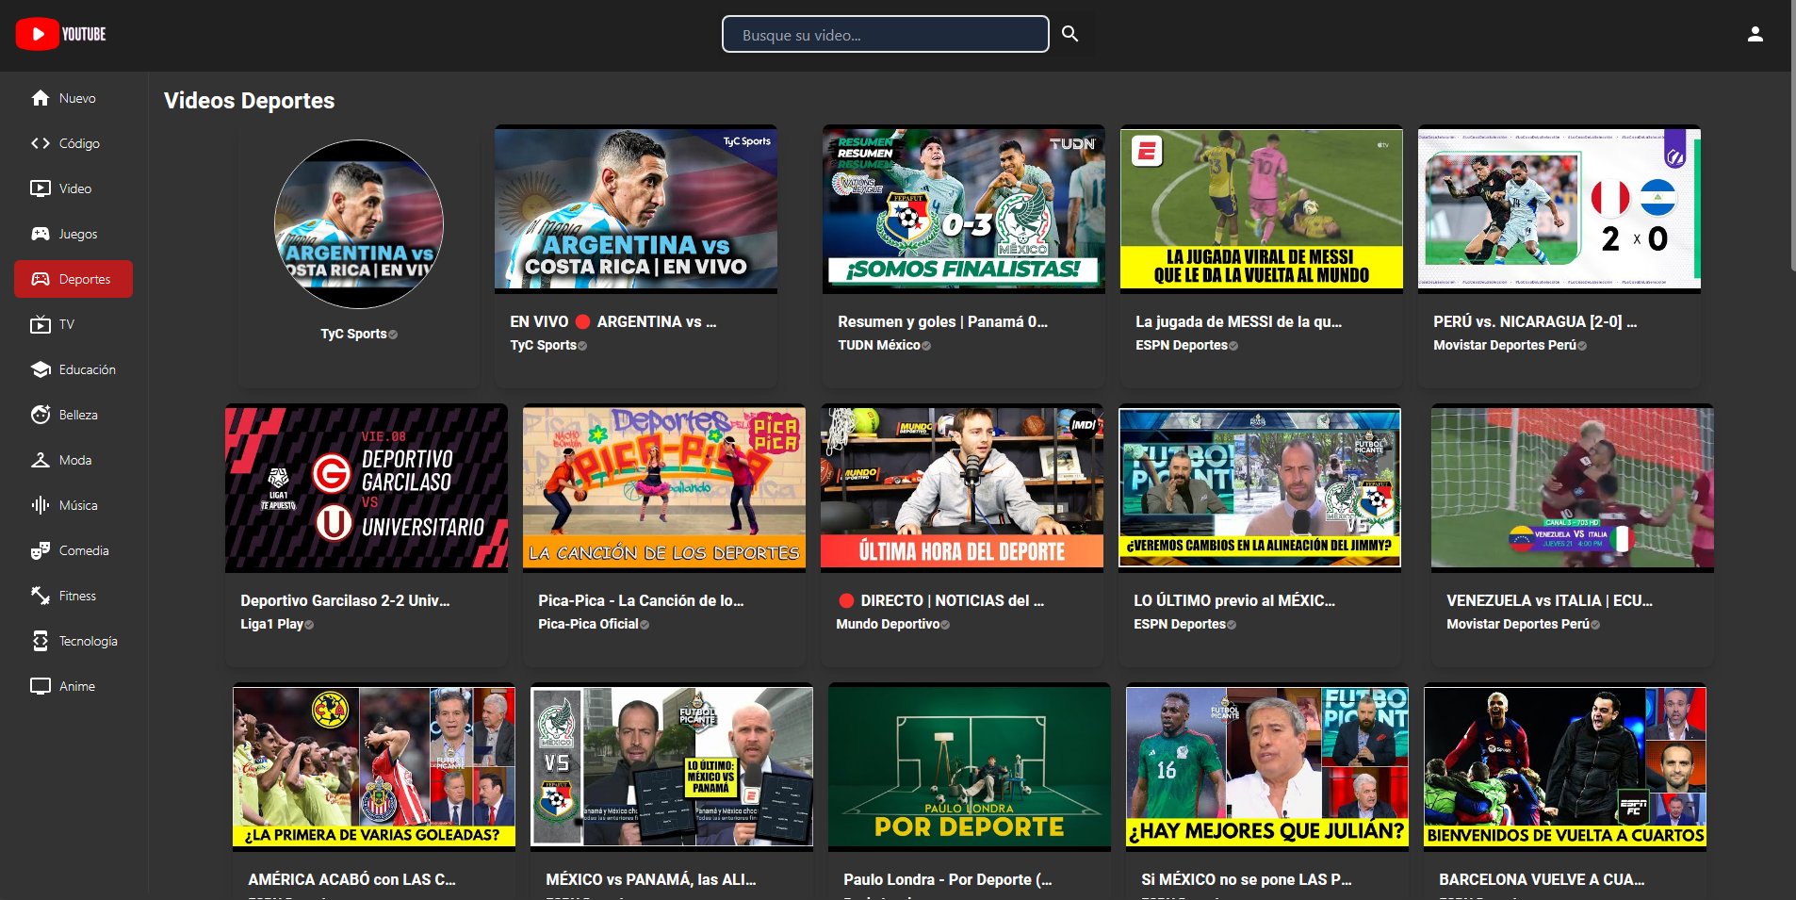
Task: Click 'BARCELONA VUELVE A CUA...' video title
Action: pyautogui.click(x=1542, y=879)
